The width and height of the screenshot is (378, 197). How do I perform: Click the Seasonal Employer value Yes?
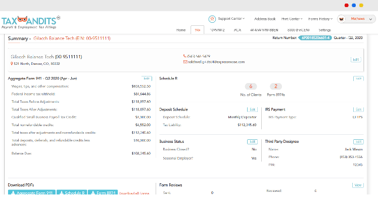[254, 159]
